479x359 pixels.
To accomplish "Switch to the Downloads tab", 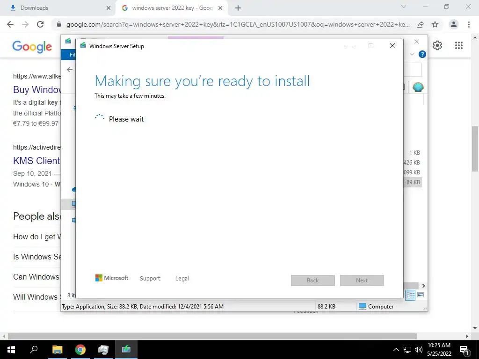I will [x=58, y=8].
